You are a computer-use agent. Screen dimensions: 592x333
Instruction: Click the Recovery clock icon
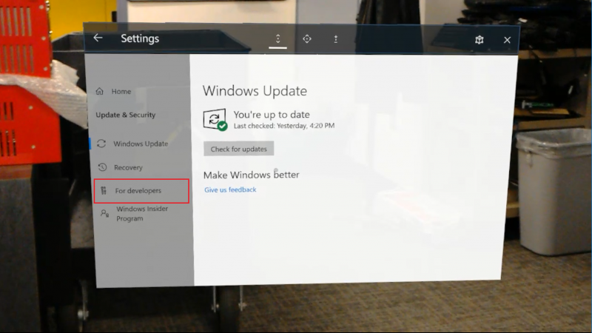point(102,167)
